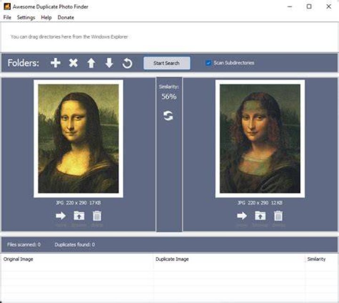339x303 pixels.
Task: Add a folder with the plus icon
Action: (x=56, y=63)
